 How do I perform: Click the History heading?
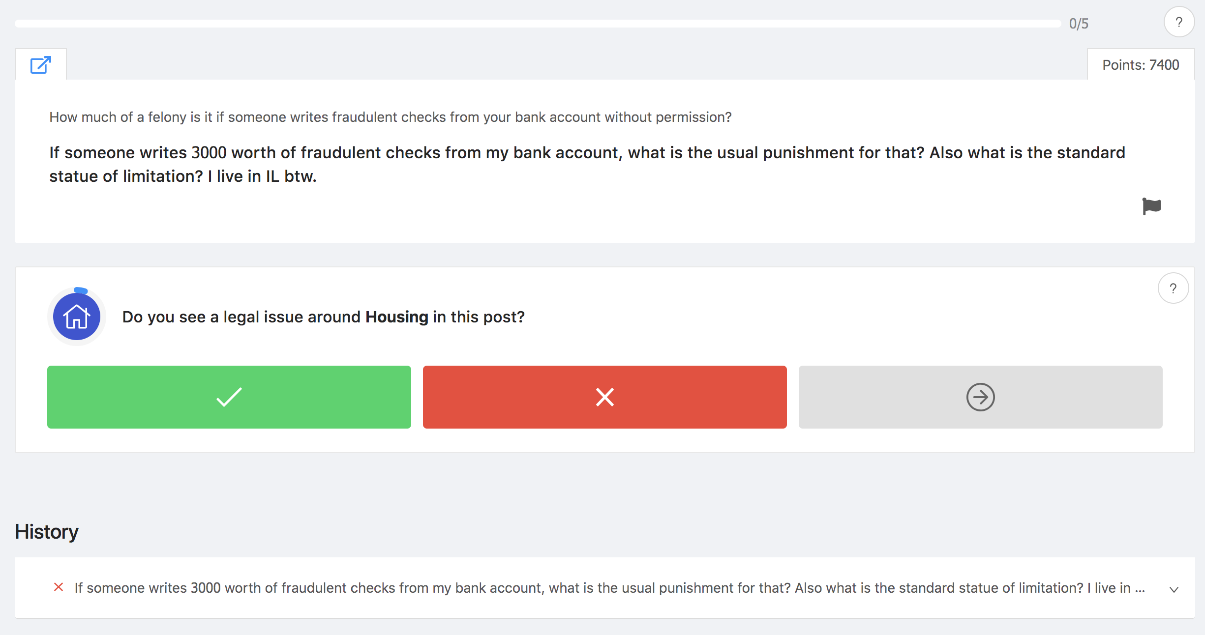coord(47,532)
